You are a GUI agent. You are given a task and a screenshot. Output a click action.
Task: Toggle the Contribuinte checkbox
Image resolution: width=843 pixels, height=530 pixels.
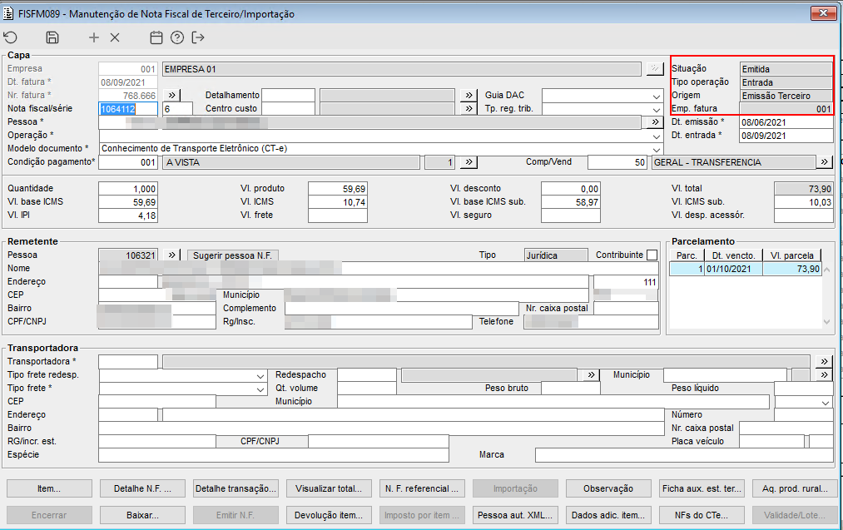click(652, 255)
